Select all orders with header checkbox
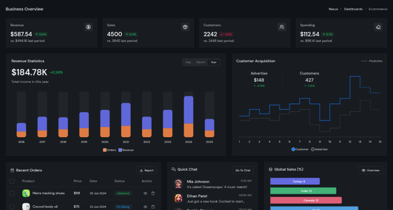 tap(12, 181)
